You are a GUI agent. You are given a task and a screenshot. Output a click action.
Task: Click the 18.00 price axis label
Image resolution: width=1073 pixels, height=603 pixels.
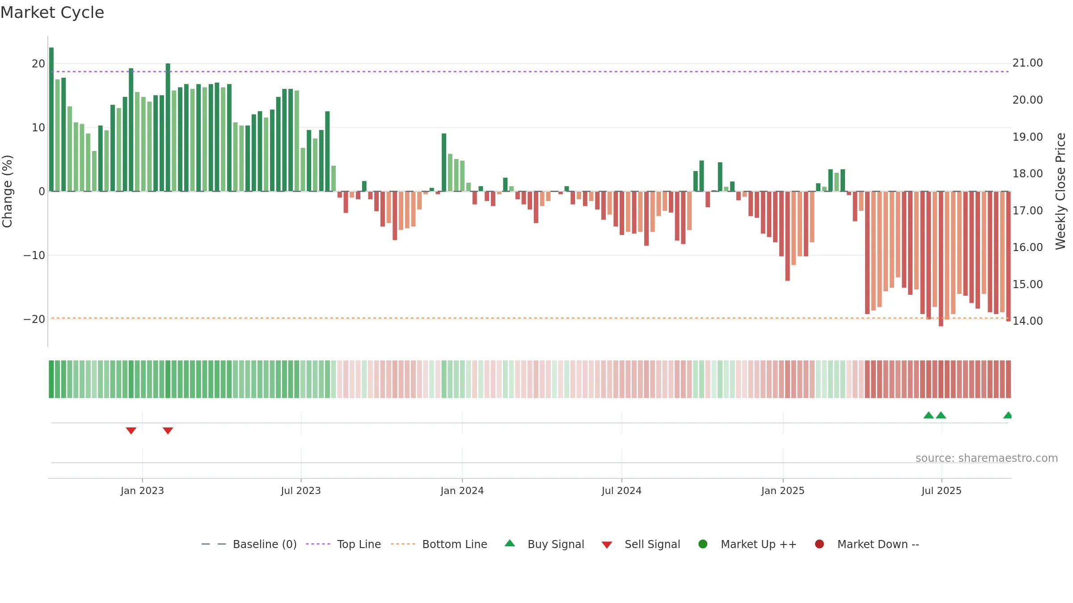(1027, 174)
